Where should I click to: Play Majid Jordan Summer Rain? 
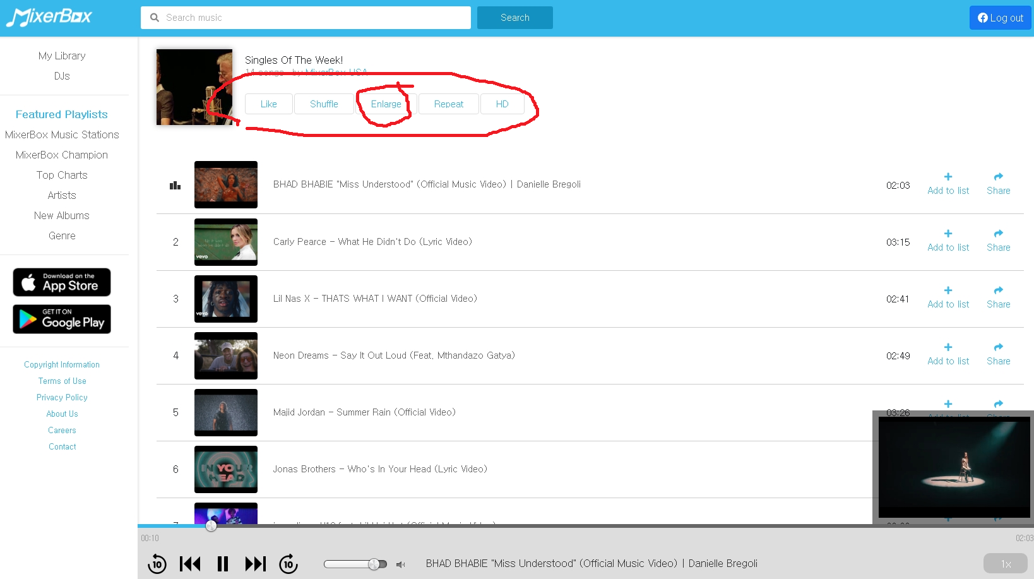coord(364,412)
